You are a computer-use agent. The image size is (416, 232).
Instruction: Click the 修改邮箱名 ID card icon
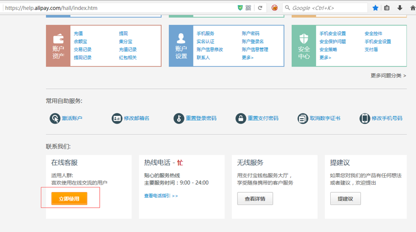[116, 119]
